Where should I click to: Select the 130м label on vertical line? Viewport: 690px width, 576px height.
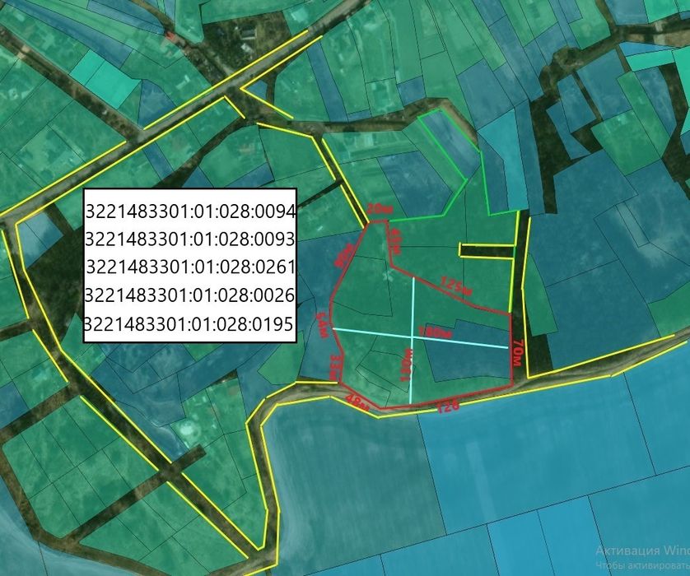point(406,365)
